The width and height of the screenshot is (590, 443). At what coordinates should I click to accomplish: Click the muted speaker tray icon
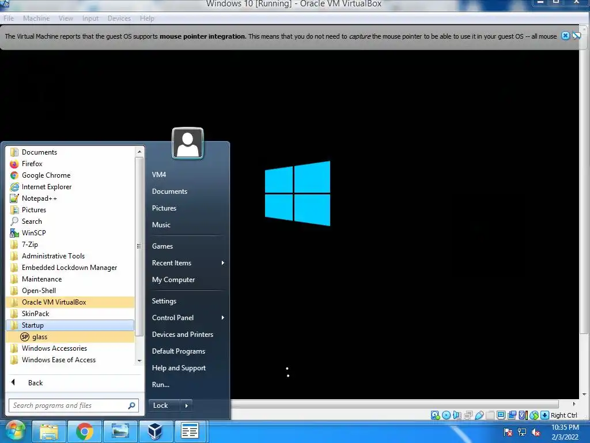(x=536, y=432)
